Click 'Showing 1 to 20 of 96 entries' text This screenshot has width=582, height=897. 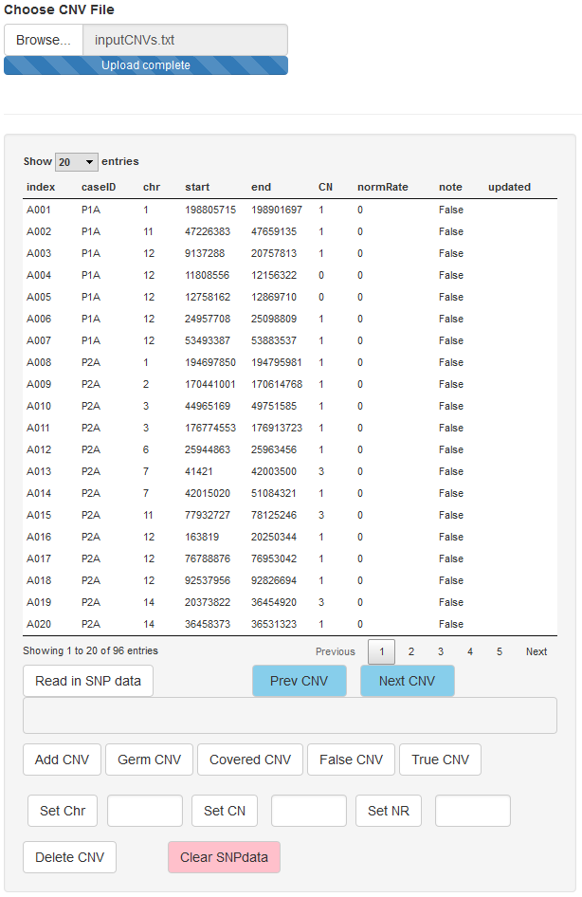90,651
